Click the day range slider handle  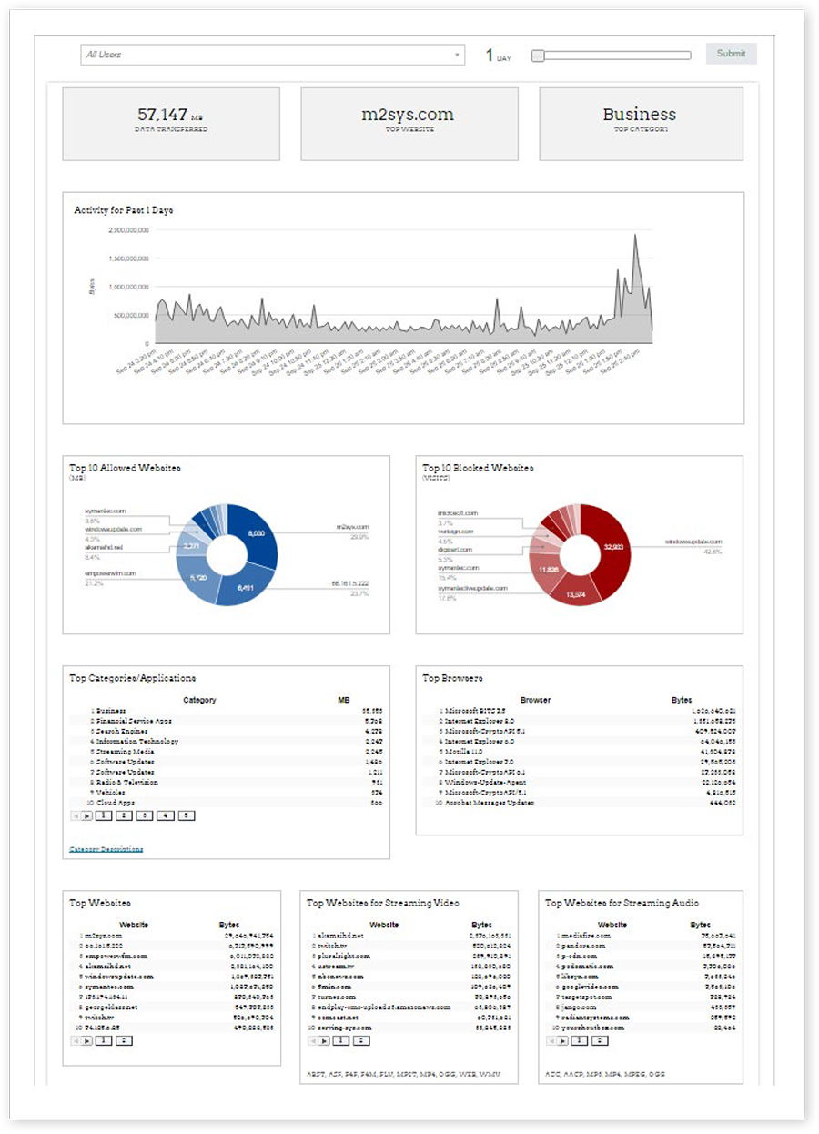(538, 56)
